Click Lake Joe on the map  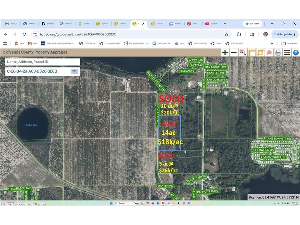tap(32, 125)
